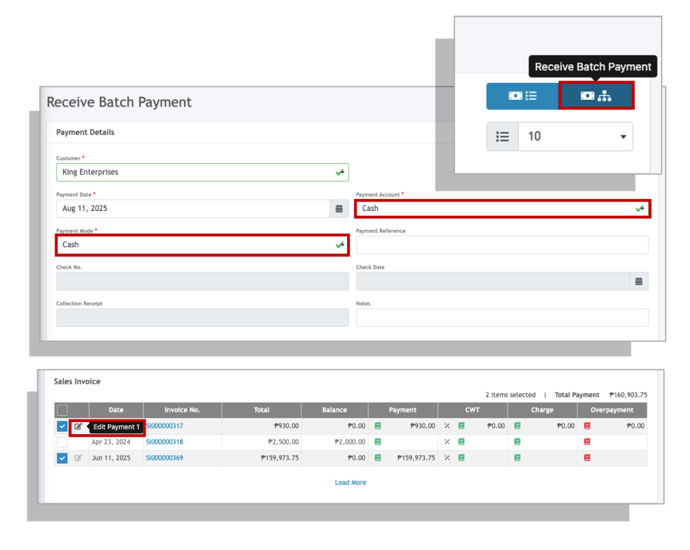Click green Payment column icon for SI000000318
The image size is (690, 550).
tap(377, 441)
